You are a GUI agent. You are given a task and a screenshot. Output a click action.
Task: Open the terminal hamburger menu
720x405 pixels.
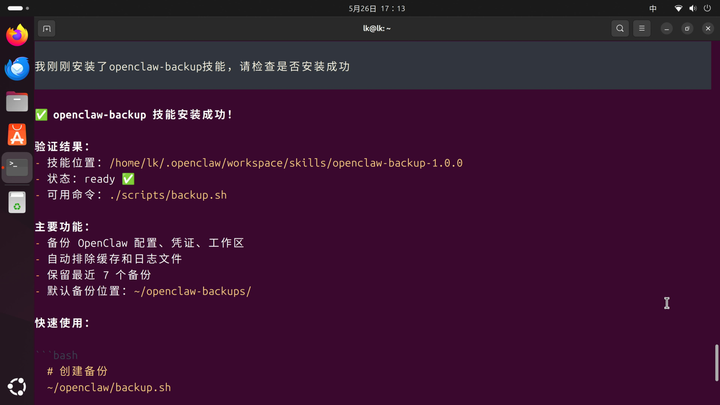coord(642,29)
